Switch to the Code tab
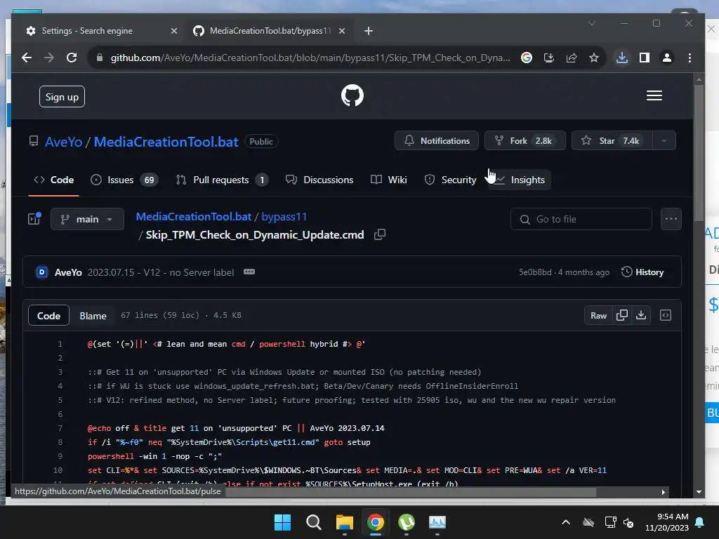 point(53,180)
